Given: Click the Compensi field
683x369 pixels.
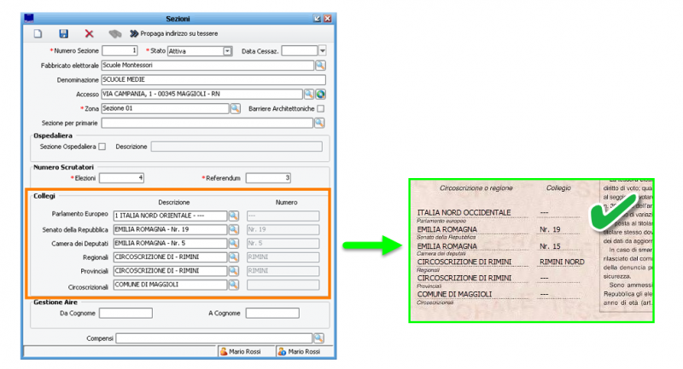Looking at the screenshot, I should pos(214,338).
